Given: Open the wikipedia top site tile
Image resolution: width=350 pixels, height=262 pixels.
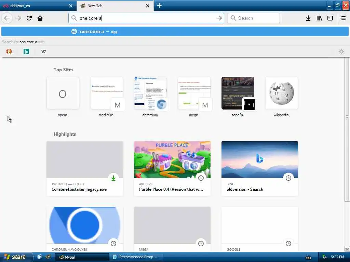Looking at the screenshot, I should [281, 97].
